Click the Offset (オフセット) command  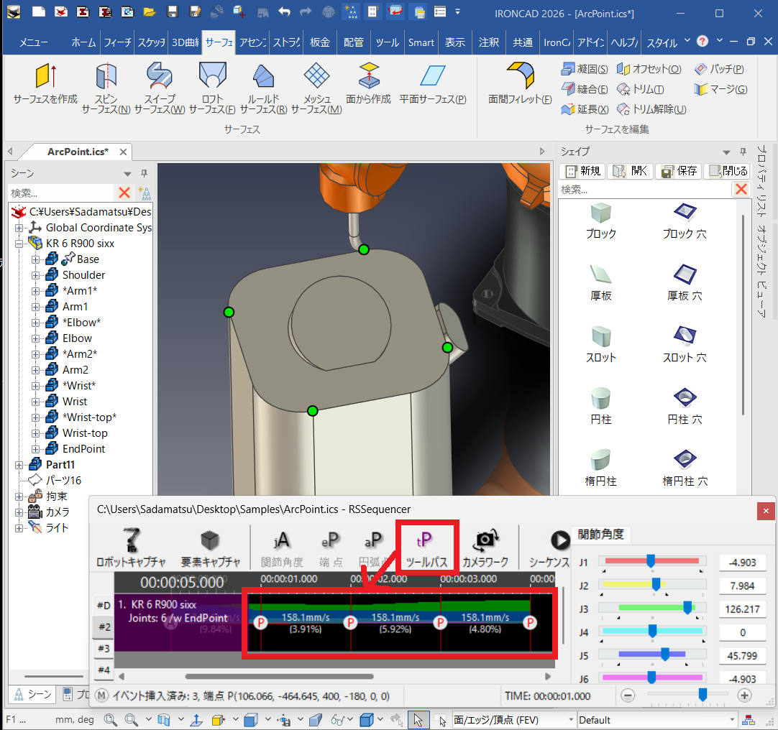point(649,69)
